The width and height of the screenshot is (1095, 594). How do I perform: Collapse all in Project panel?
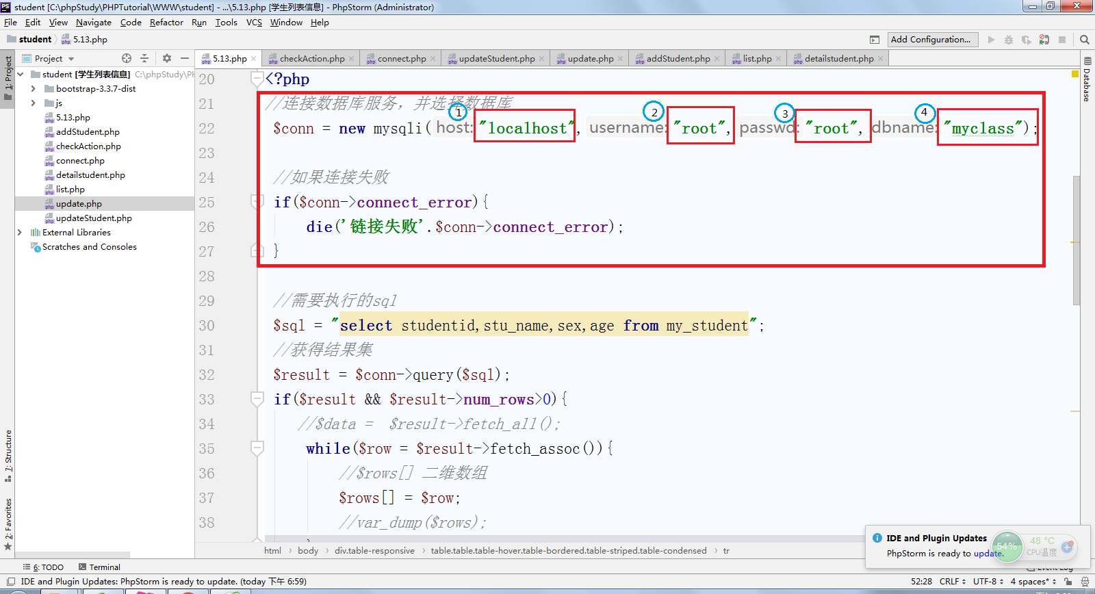[144, 58]
